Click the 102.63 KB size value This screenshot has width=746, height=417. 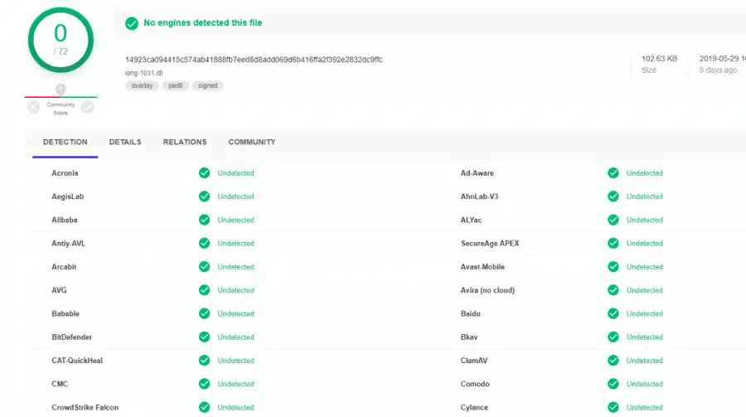(659, 59)
